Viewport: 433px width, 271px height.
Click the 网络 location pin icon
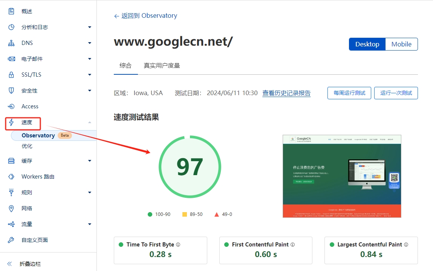[11, 208]
